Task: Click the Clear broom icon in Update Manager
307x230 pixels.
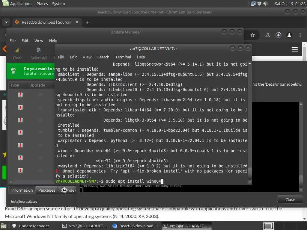Action: coord(17,50)
